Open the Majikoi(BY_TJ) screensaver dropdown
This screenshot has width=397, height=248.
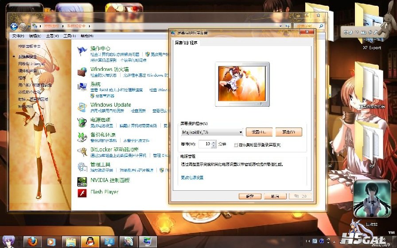pyautogui.click(x=212, y=132)
